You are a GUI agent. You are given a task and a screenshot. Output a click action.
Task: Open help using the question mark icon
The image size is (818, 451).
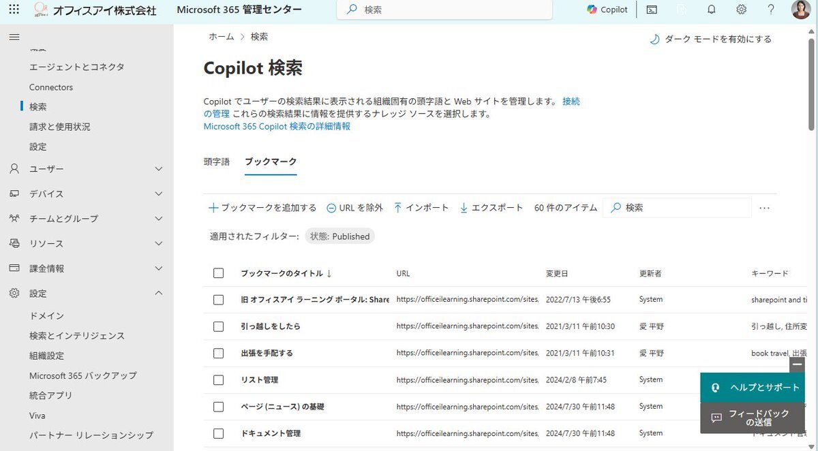(x=771, y=10)
